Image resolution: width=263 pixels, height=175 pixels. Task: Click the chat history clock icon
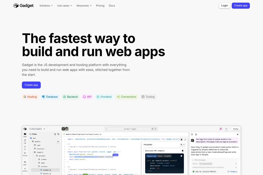click(x=192, y=134)
